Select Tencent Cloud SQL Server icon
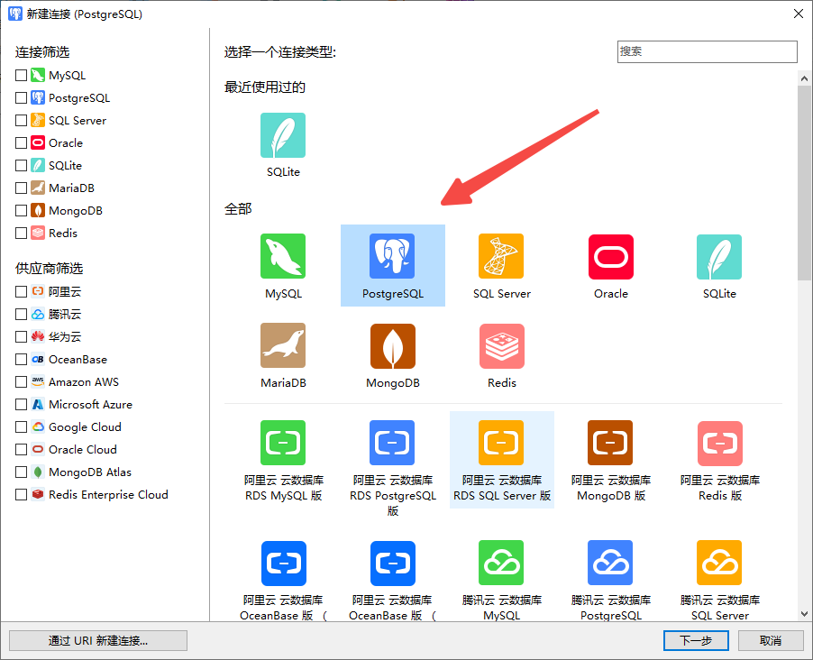 719,563
